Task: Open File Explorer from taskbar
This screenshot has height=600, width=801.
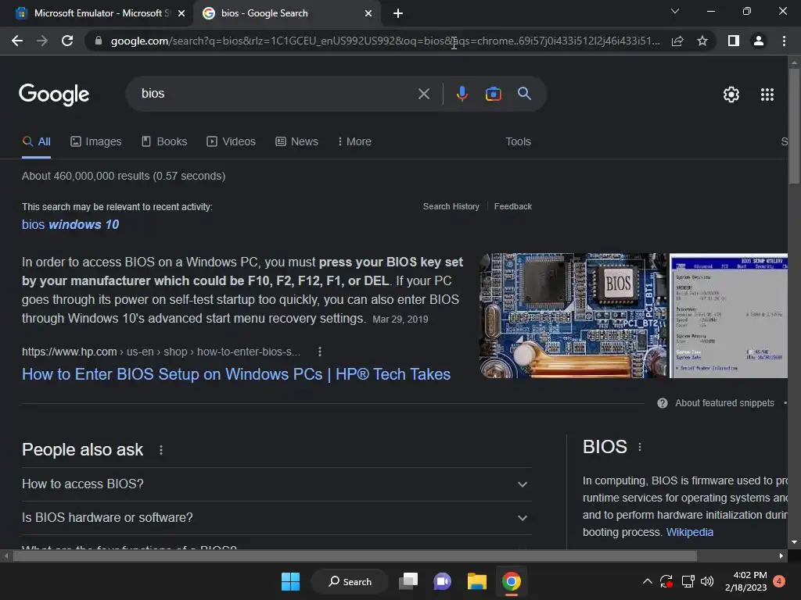Action: pyautogui.click(x=476, y=581)
